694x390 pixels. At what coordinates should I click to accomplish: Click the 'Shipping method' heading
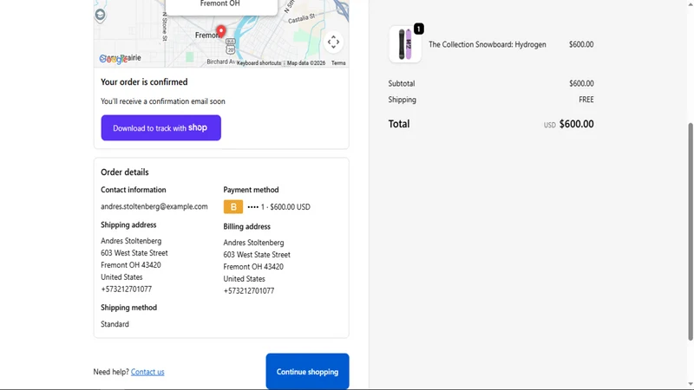click(x=128, y=308)
